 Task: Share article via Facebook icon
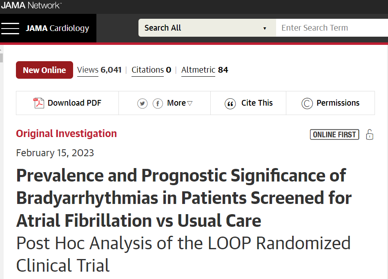point(158,103)
